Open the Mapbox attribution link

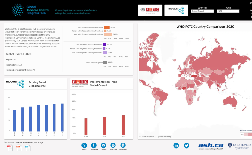[147, 137]
